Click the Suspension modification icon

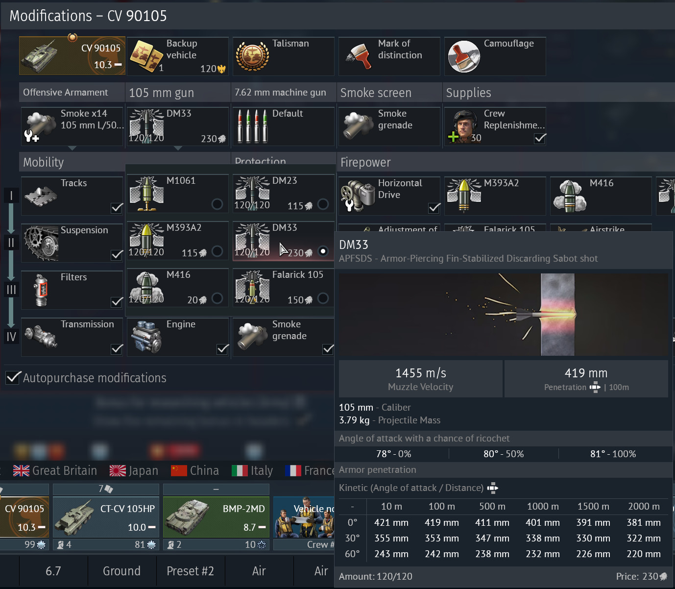click(x=41, y=243)
